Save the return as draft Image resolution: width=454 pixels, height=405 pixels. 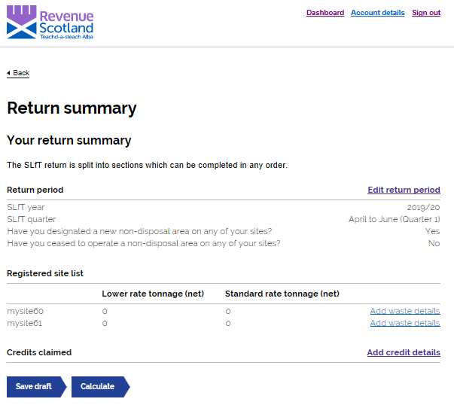click(36, 386)
